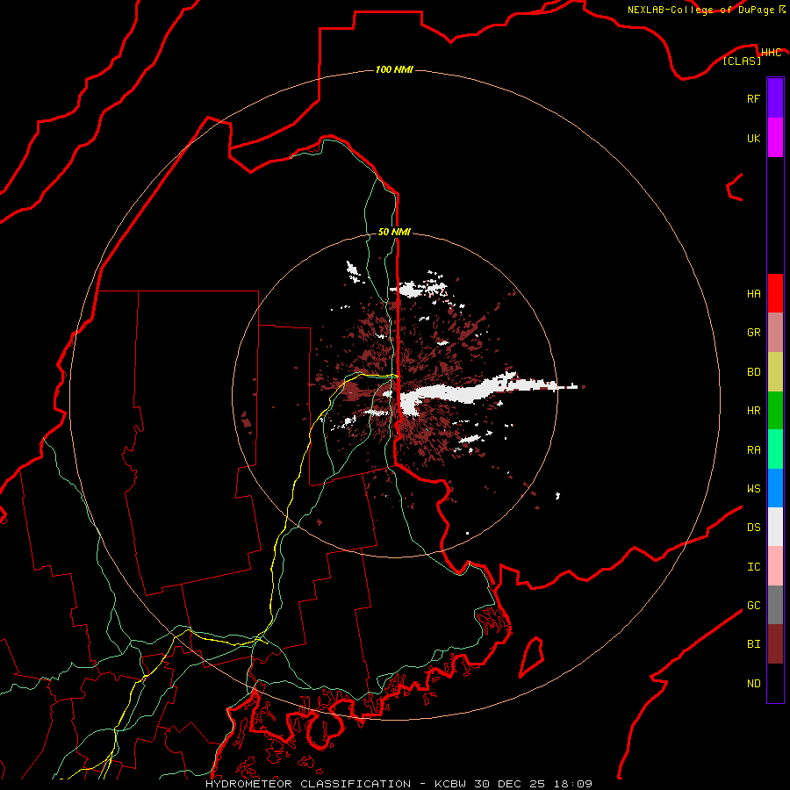Click the NEXLAB-College of DuPage text

700,10
